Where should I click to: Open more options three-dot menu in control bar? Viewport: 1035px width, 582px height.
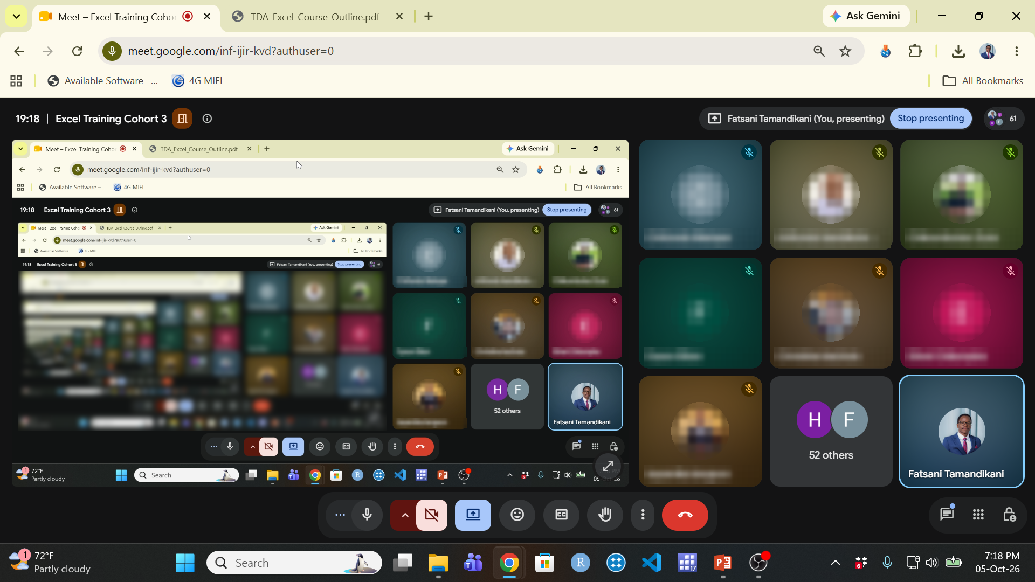[x=643, y=515]
